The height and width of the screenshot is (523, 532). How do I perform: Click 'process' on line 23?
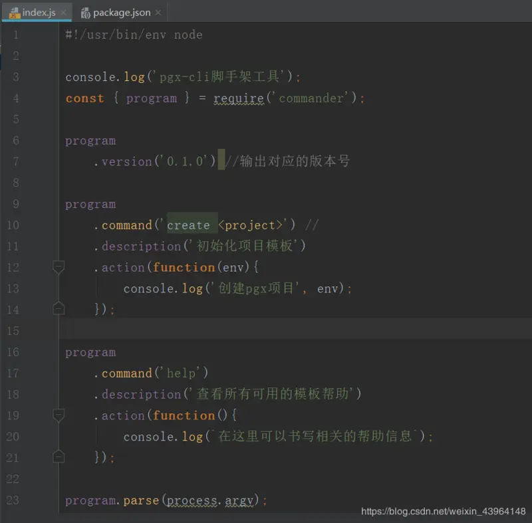click(x=192, y=500)
